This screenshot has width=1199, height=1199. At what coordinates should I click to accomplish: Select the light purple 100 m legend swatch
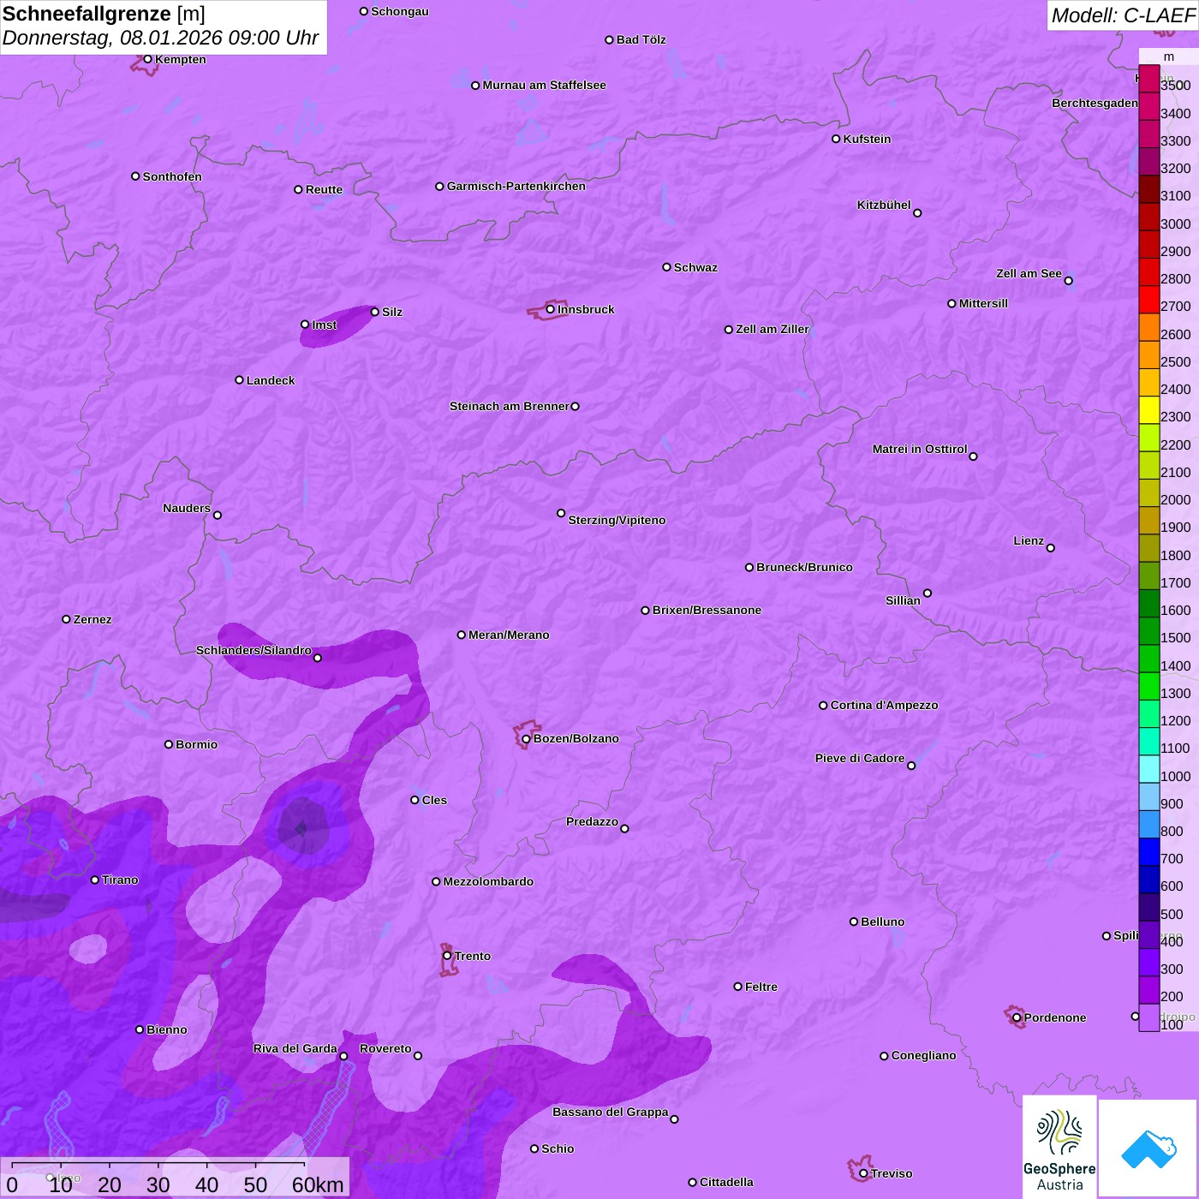pos(1149,1017)
